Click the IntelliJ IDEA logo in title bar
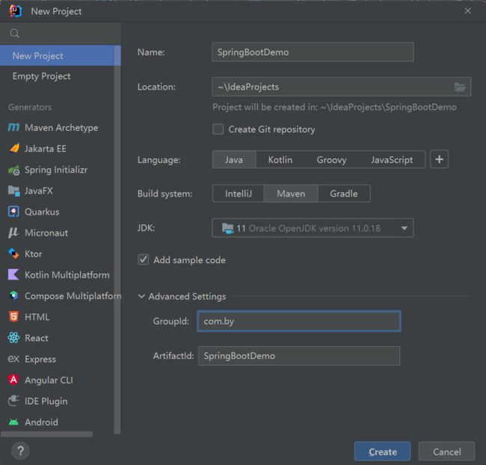The width and height of the screenshot is (486, 465). pos(15,11)
